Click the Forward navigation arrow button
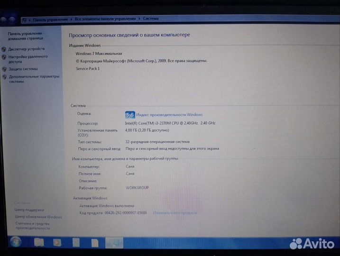 click(x=12, y=20)
